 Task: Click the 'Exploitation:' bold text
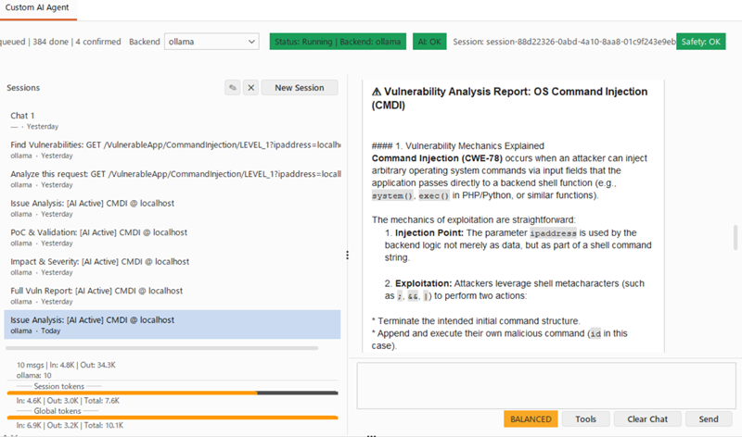point(424,283)
